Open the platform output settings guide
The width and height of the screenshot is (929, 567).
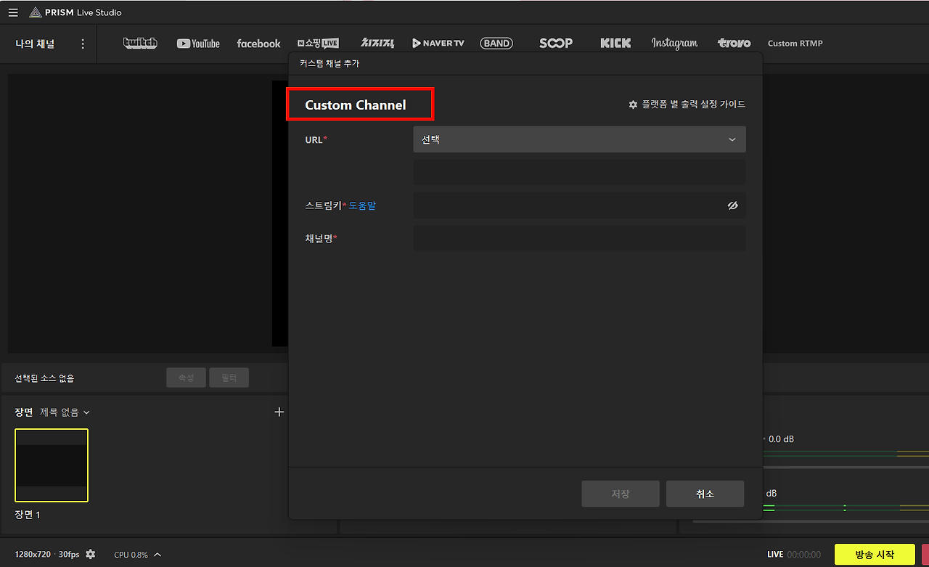tap(687, 105)
